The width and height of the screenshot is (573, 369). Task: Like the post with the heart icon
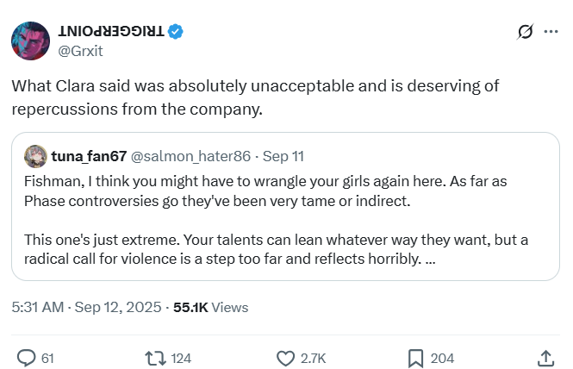click(285, 358)
